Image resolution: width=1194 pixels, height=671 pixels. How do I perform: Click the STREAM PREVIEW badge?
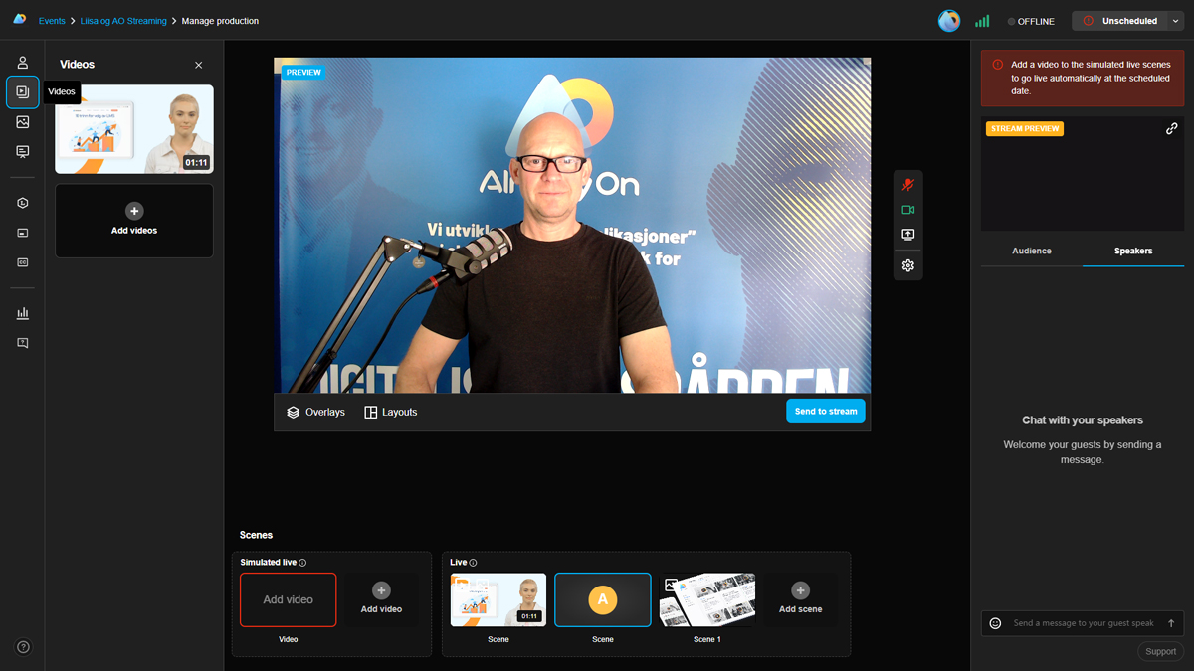tap(1025, 129)
